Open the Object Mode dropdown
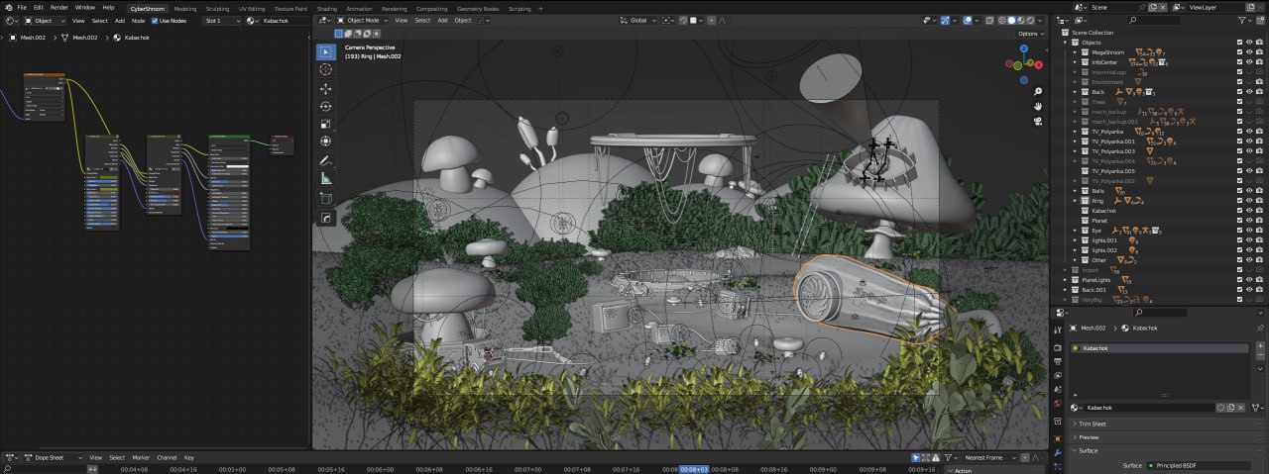This screenshot has width=1269, height=474. point(363,20)
